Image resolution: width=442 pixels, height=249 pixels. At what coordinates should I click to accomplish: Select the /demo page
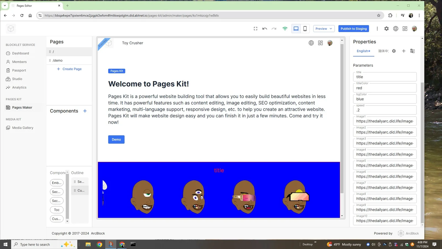[x=69, y=60]
